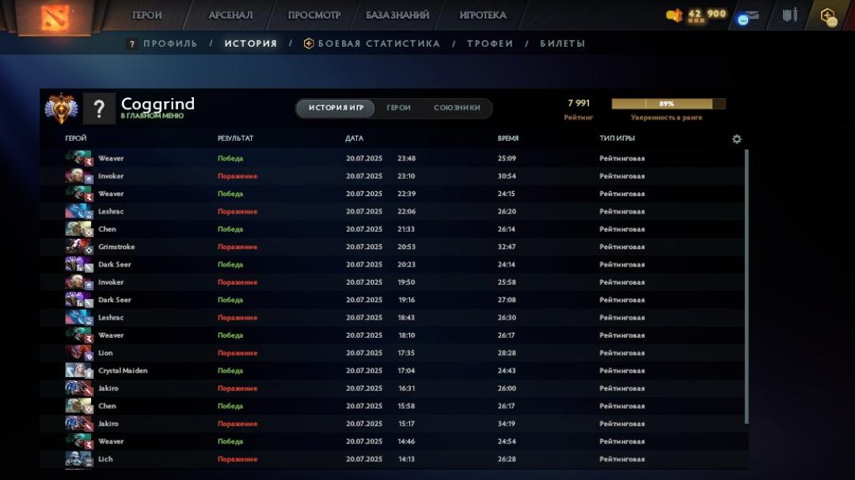This screenshot has height=480, width=855.
Task: Click the Coggrind player name
Action: [158, 104]
